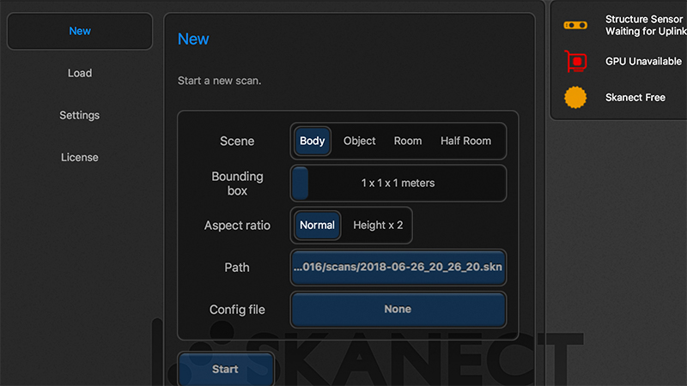
Task: Click the 'Start a new scan.' description
Action: pos(219,81)
